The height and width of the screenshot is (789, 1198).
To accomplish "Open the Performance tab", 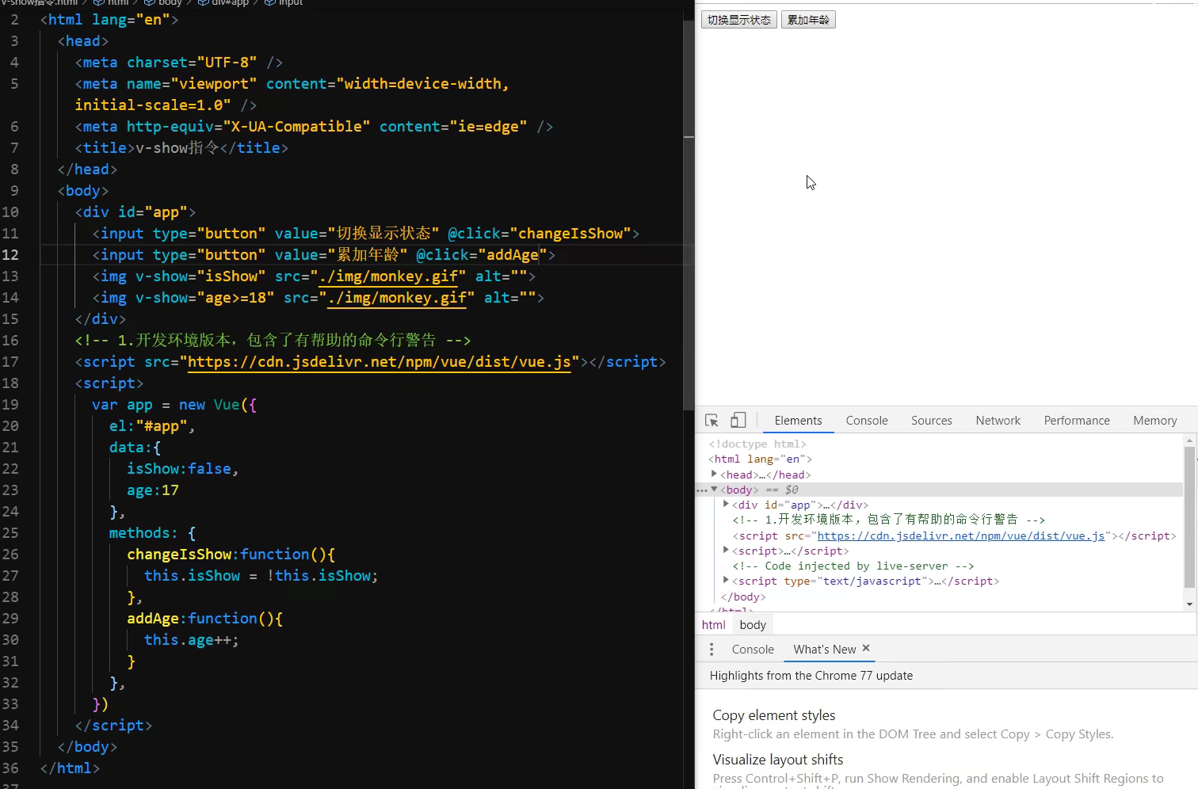I will [x=1077, y=421].
